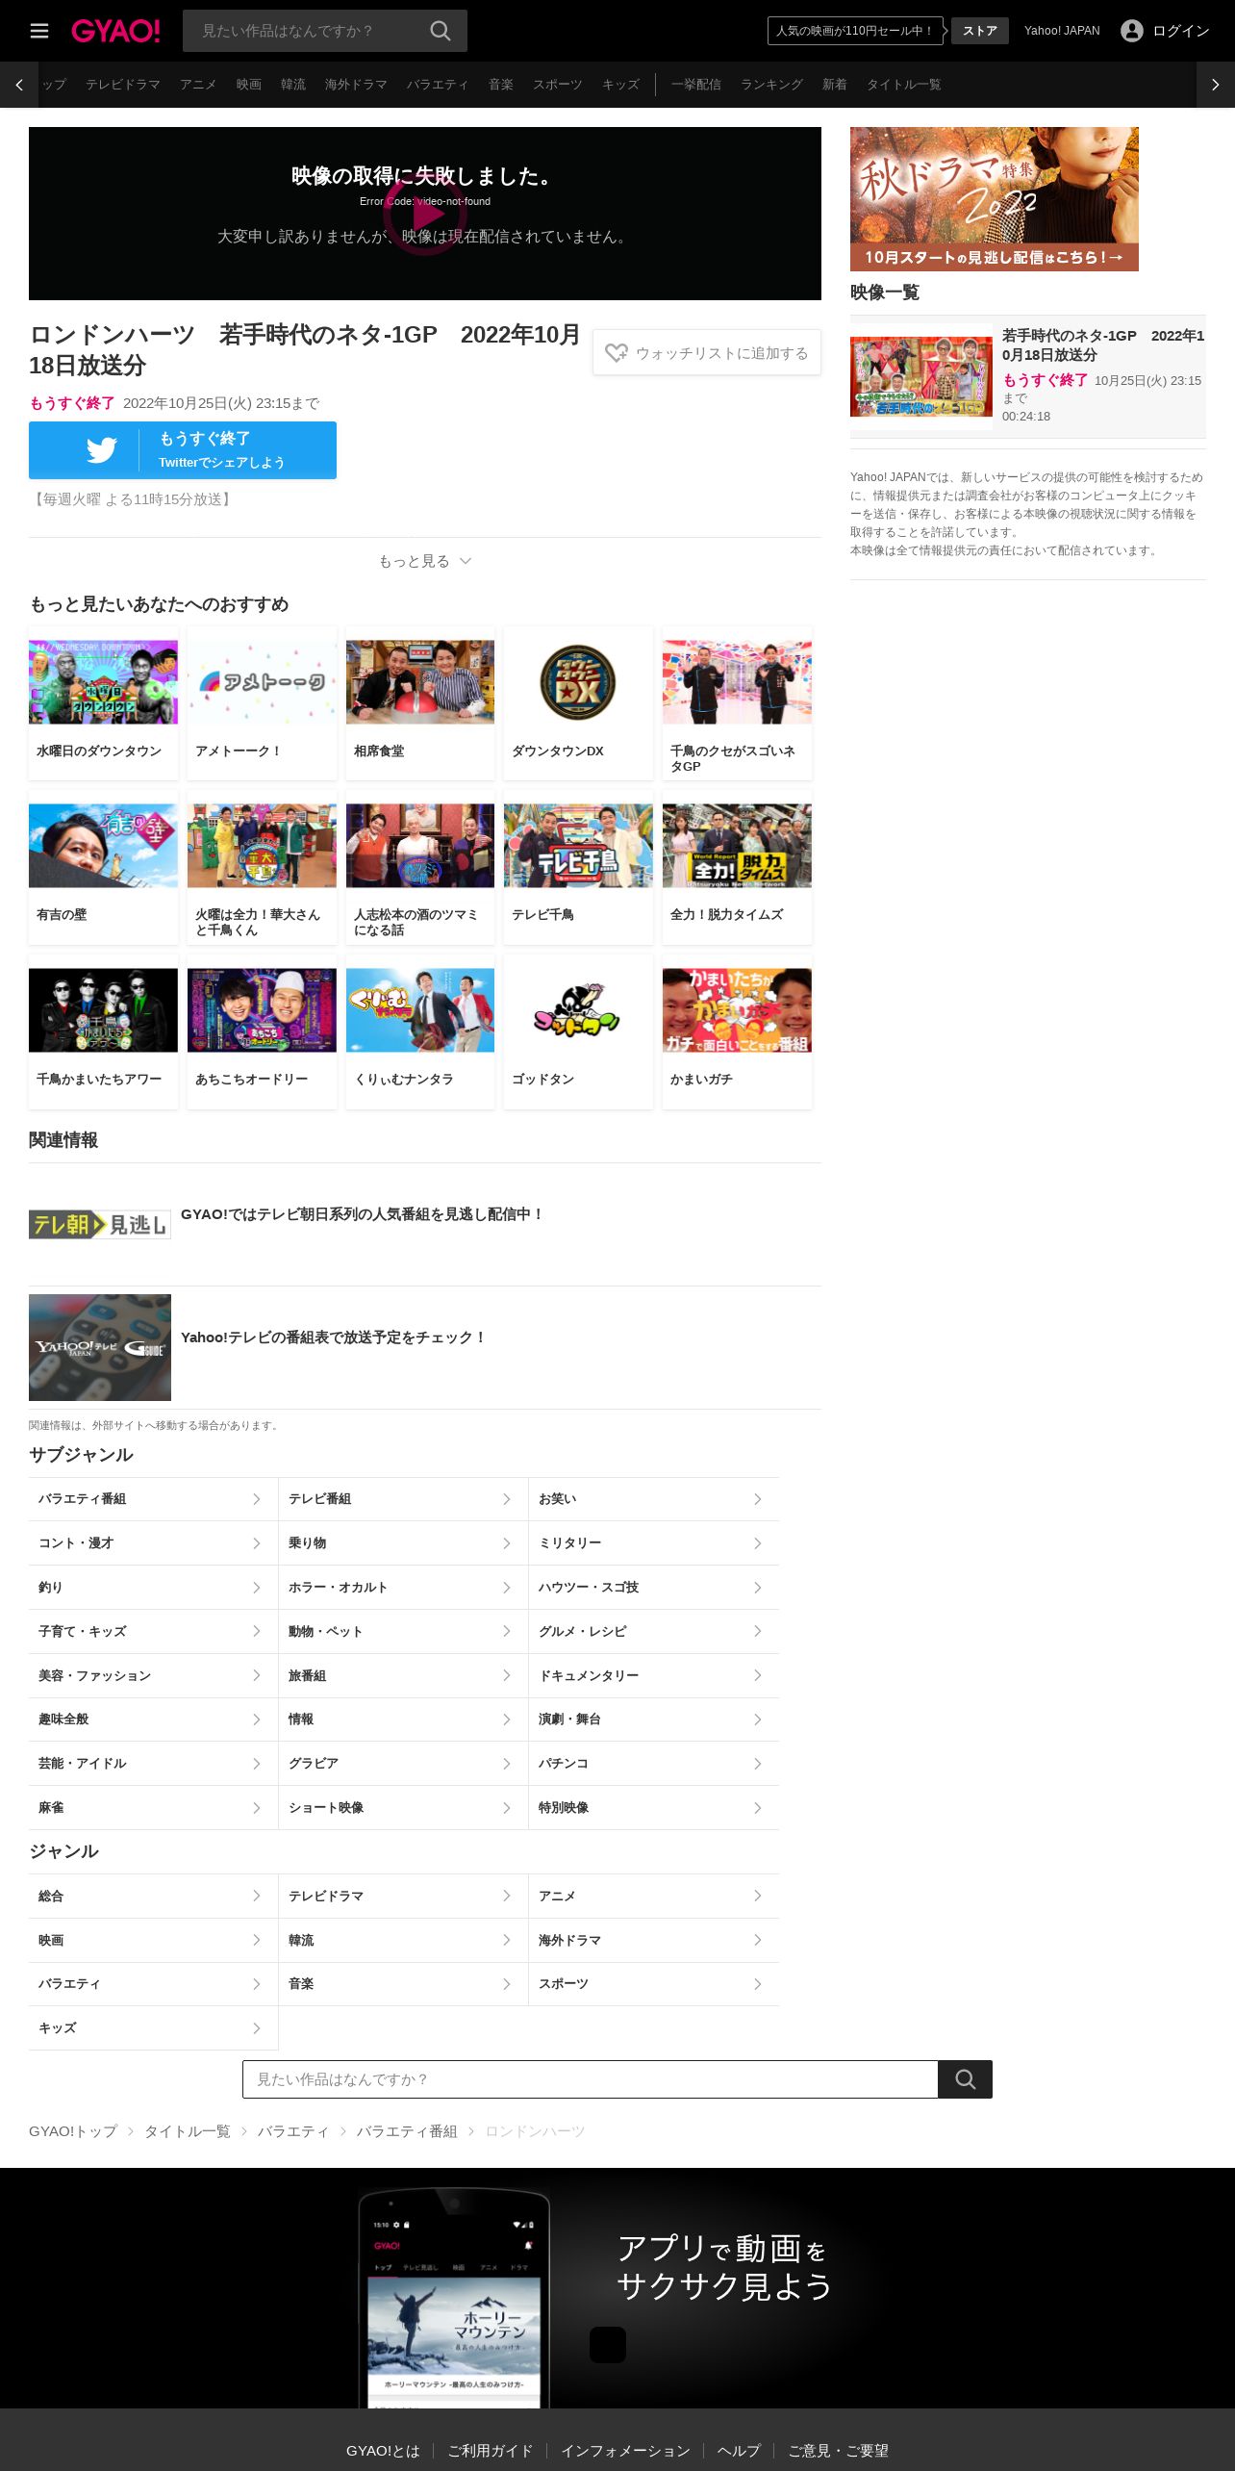Click ウォッチリストに追加する button

click(x=707, y=353)
